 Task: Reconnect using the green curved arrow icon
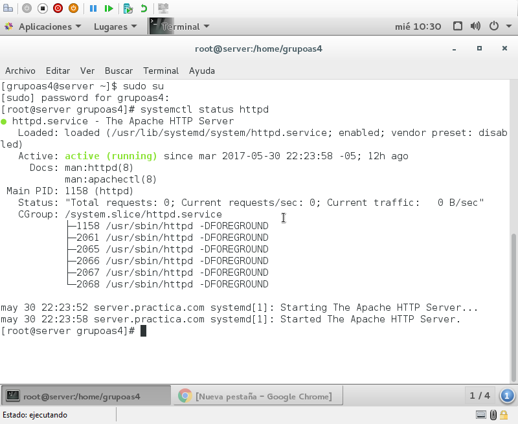coord(144,8)
